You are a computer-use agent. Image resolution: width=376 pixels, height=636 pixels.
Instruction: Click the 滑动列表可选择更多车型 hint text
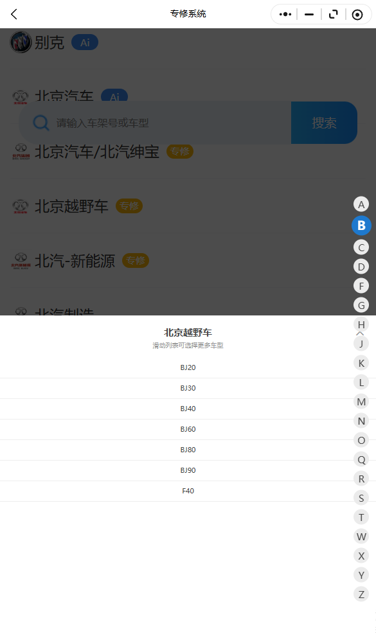coord(188,346)
